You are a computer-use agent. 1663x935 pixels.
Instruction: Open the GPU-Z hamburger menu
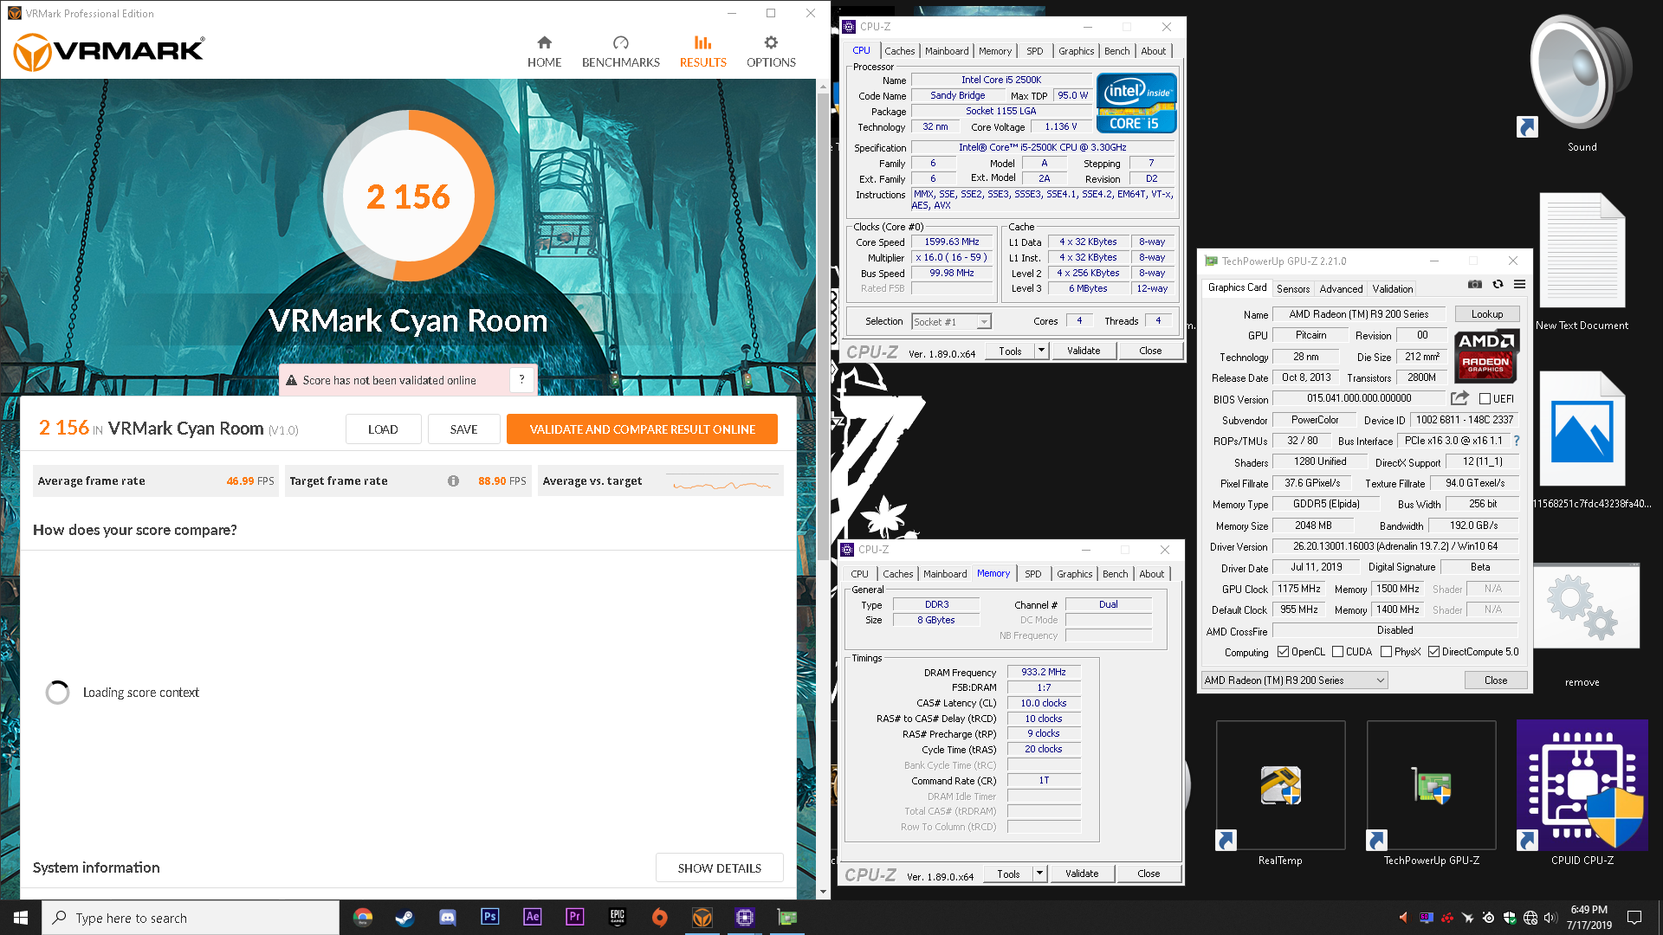click(1519, 285)
